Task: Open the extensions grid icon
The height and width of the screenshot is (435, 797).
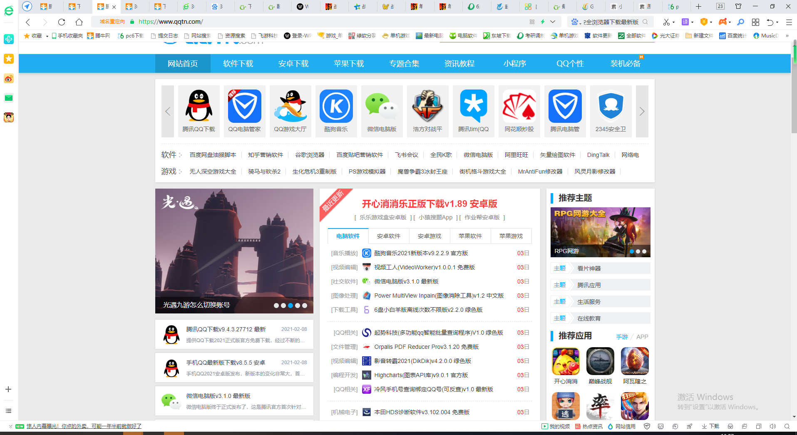Action: point(755,22)
